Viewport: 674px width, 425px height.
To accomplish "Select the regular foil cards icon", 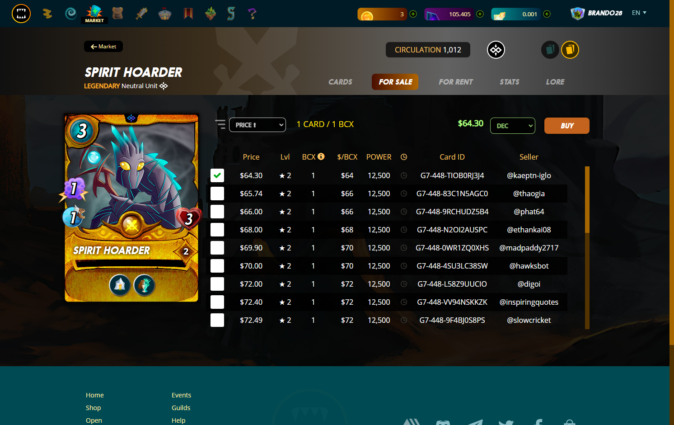I will pos(550,50).
